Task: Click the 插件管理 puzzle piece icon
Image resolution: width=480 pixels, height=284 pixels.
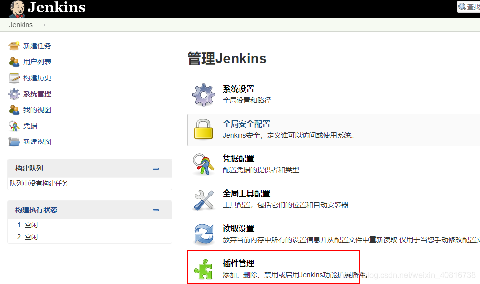Action: pyautogui.click(x=203, y=269)
